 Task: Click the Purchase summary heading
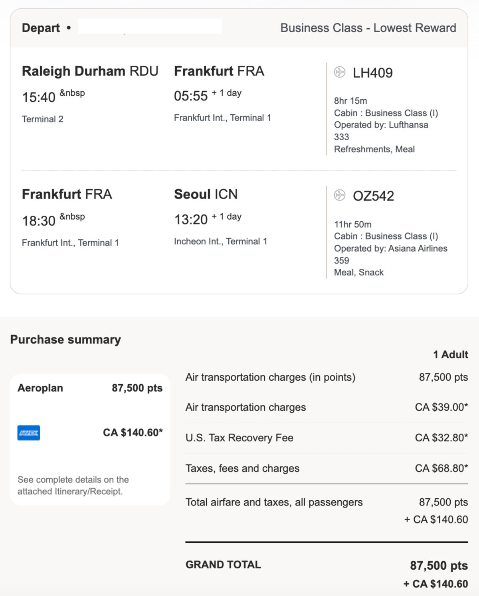(65, 340)
